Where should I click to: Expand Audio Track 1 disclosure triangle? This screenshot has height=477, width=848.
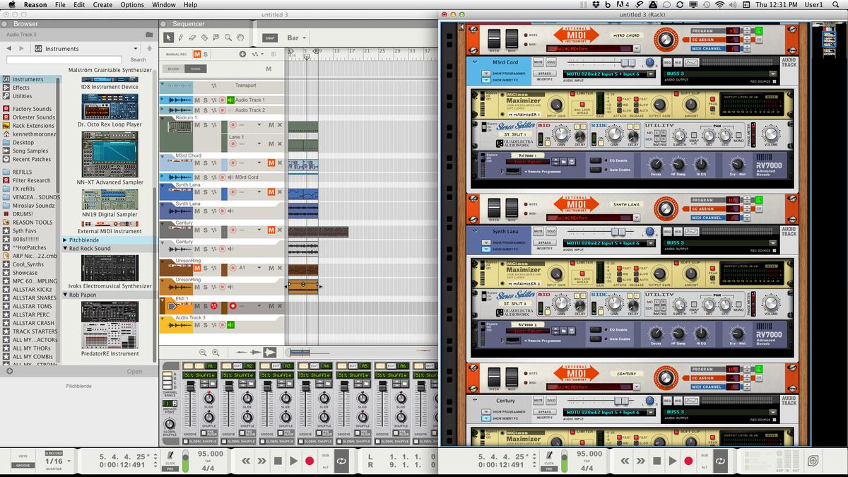tap(162, 100)
